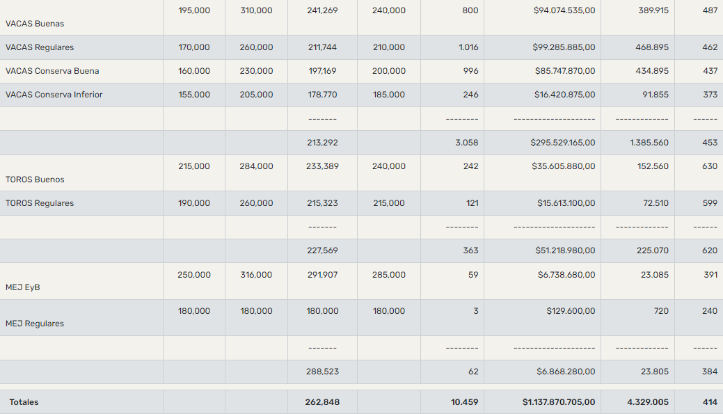
Task: Select the 288,523 MEJ average cell
Action: pyautogui.click(x=322, y=372)
